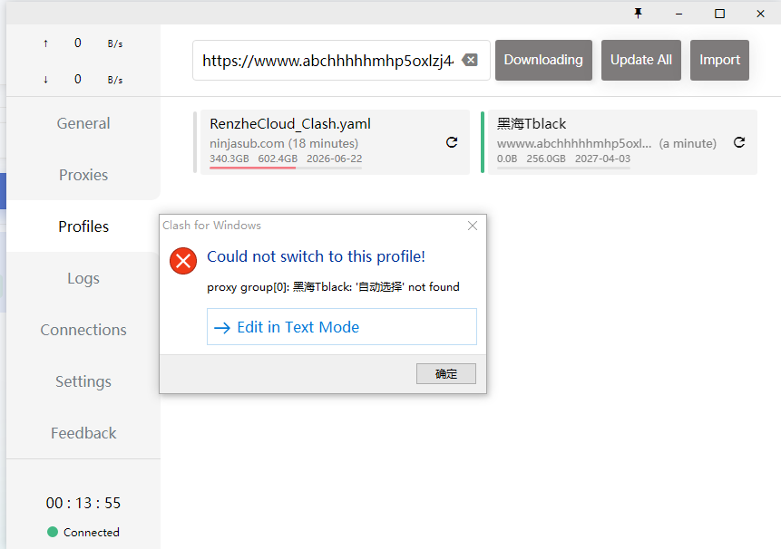Refresh the 黑海Tblack profile

(x=739, y=142)
